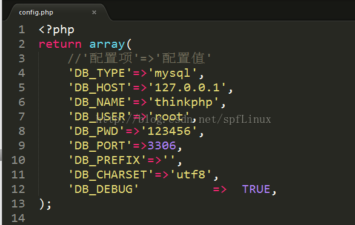
Task: Click the 3306 port number
Action: point(162,146)
